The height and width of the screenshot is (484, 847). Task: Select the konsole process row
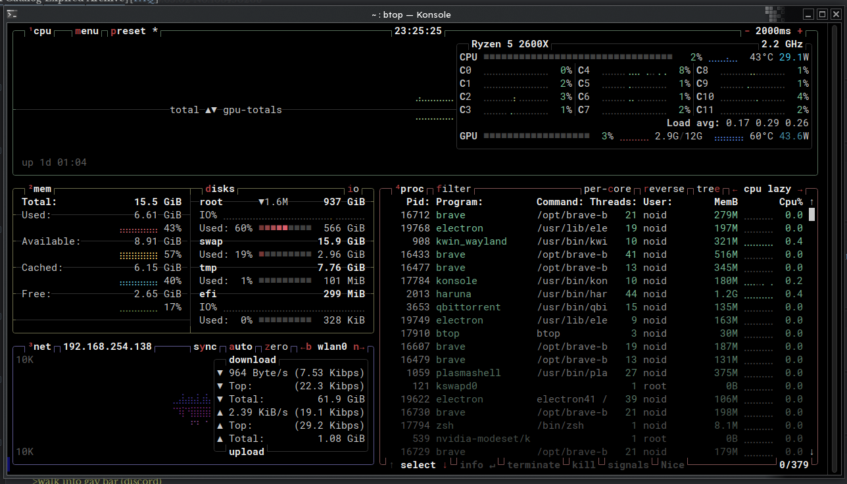[x=602, y=281]
